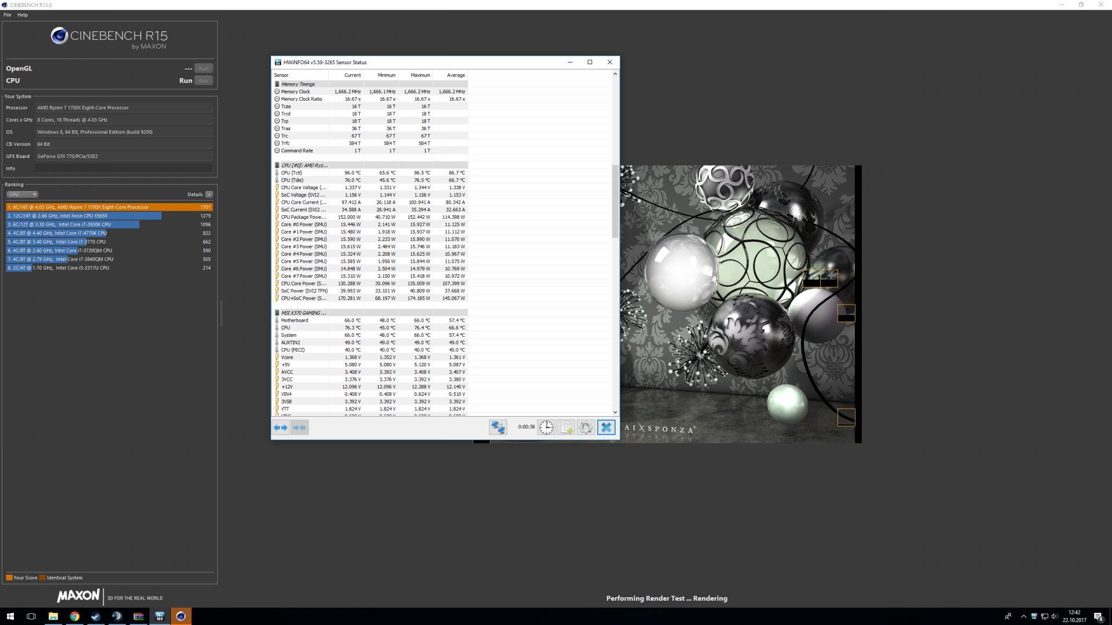Click the blue X close sensors icon
The image size is (1112, 625).
pos(606,428)
